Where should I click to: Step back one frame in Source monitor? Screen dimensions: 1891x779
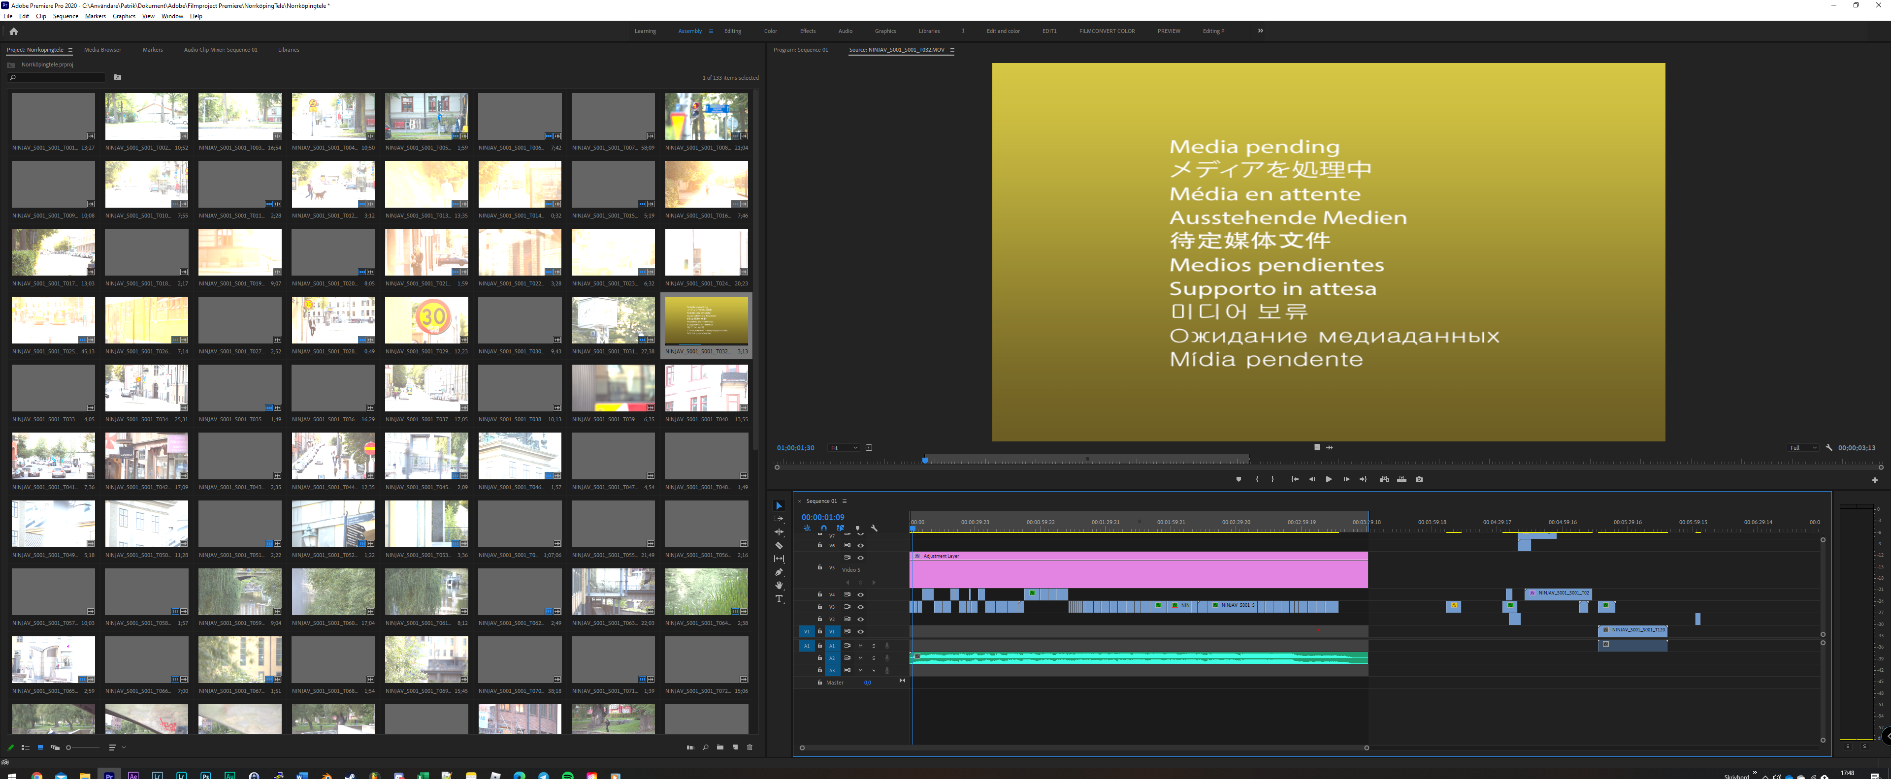(1312, 479)
